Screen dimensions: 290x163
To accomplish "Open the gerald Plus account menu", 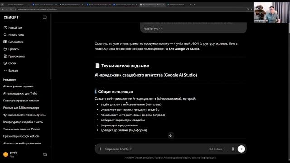I will click(x=10, y=154).
